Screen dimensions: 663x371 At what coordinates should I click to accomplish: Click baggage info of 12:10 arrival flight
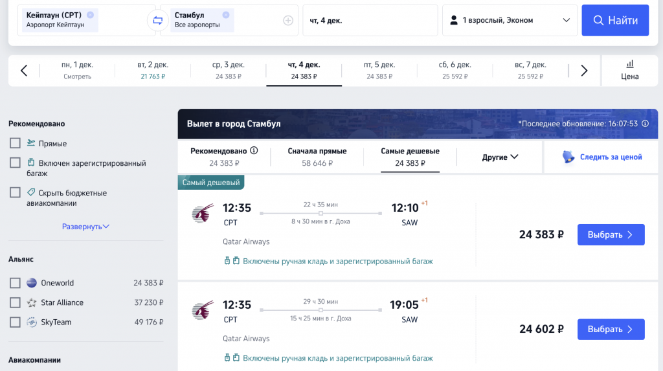point(328,261)
